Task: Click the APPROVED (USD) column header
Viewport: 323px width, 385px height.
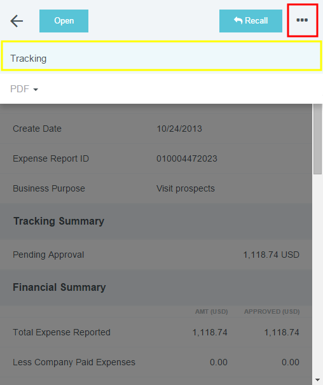Action: point(271,312)
